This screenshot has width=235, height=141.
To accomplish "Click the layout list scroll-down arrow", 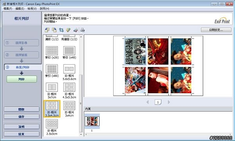I will (x=81, y=134).
